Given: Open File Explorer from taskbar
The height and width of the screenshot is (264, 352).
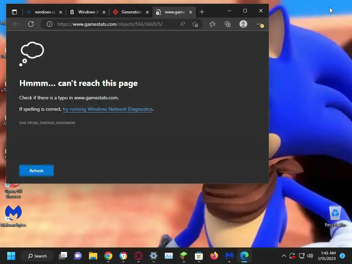Looking at the screenshot, I should click(x=93, y=256).
